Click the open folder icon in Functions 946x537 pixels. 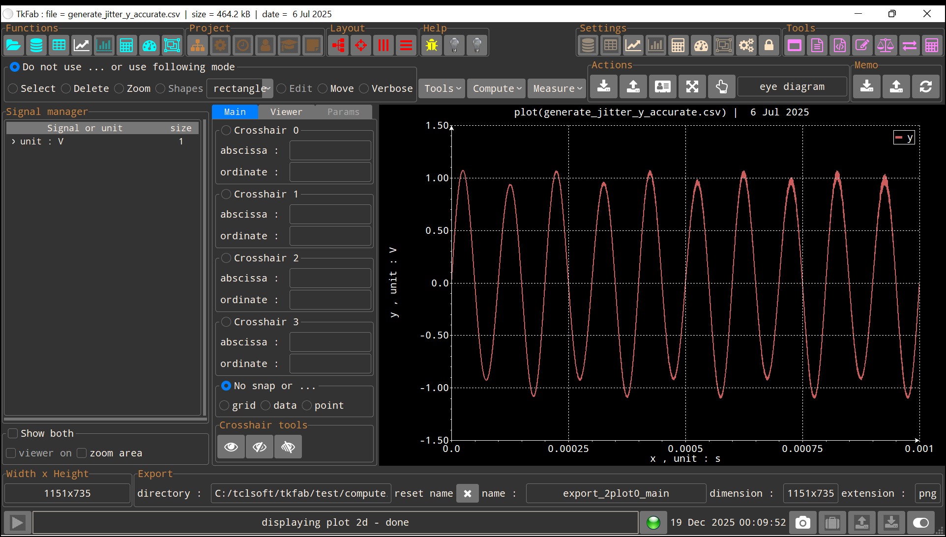(x=13, y=46)
